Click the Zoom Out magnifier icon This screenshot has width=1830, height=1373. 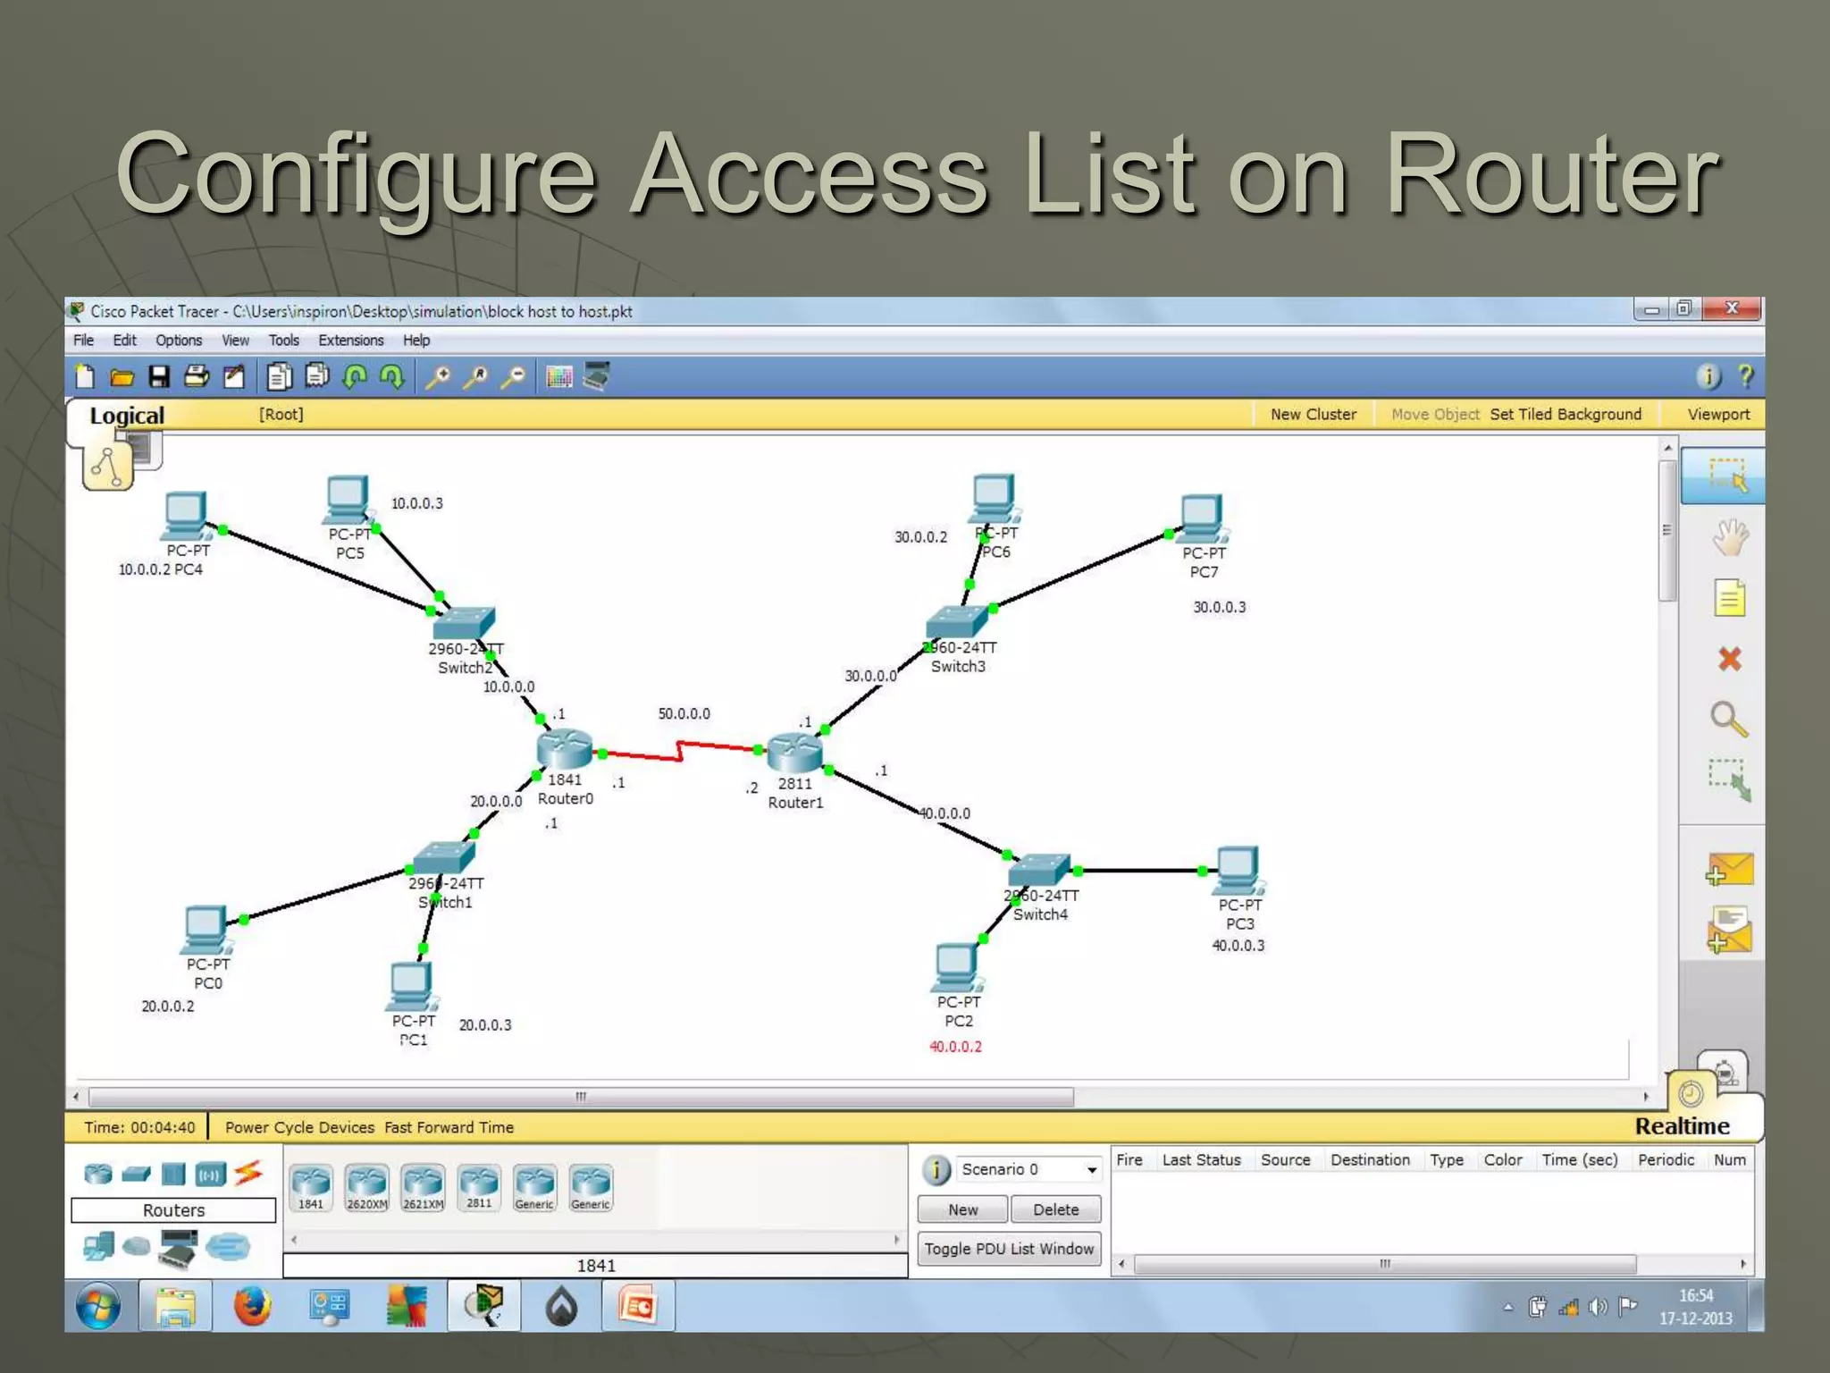513,377
